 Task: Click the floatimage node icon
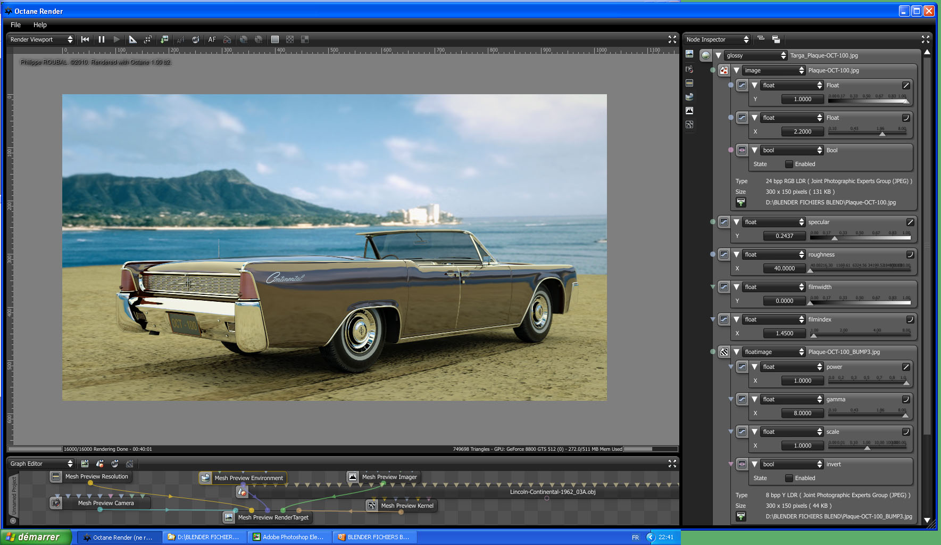click(724, 352)
